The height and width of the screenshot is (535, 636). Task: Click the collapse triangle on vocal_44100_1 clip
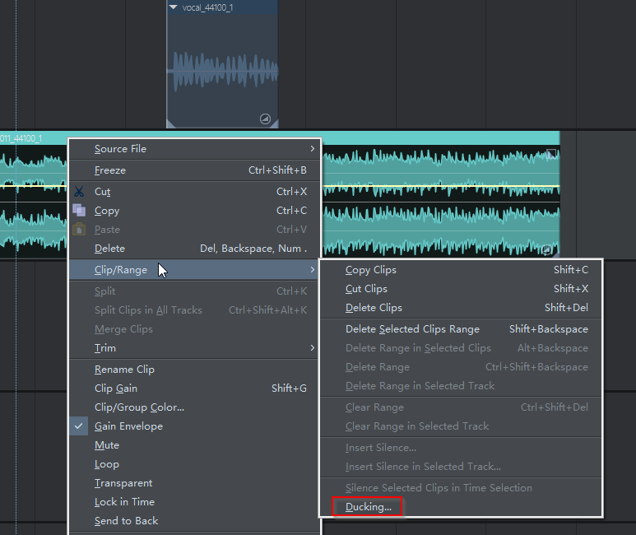point(174,7)
